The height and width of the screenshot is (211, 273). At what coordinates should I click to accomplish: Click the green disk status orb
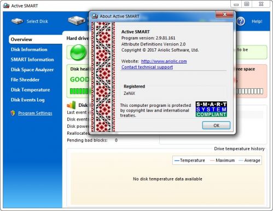coord(79,52)
